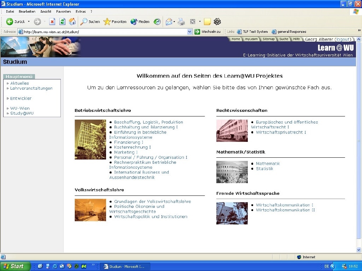Click the Wechseln zu go button
This screenshot has height=271, width=362.
pyautogui.click(x=208, y=32)
